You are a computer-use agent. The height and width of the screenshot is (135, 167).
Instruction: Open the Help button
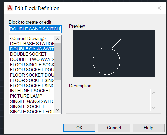click(x=148, y=128)
